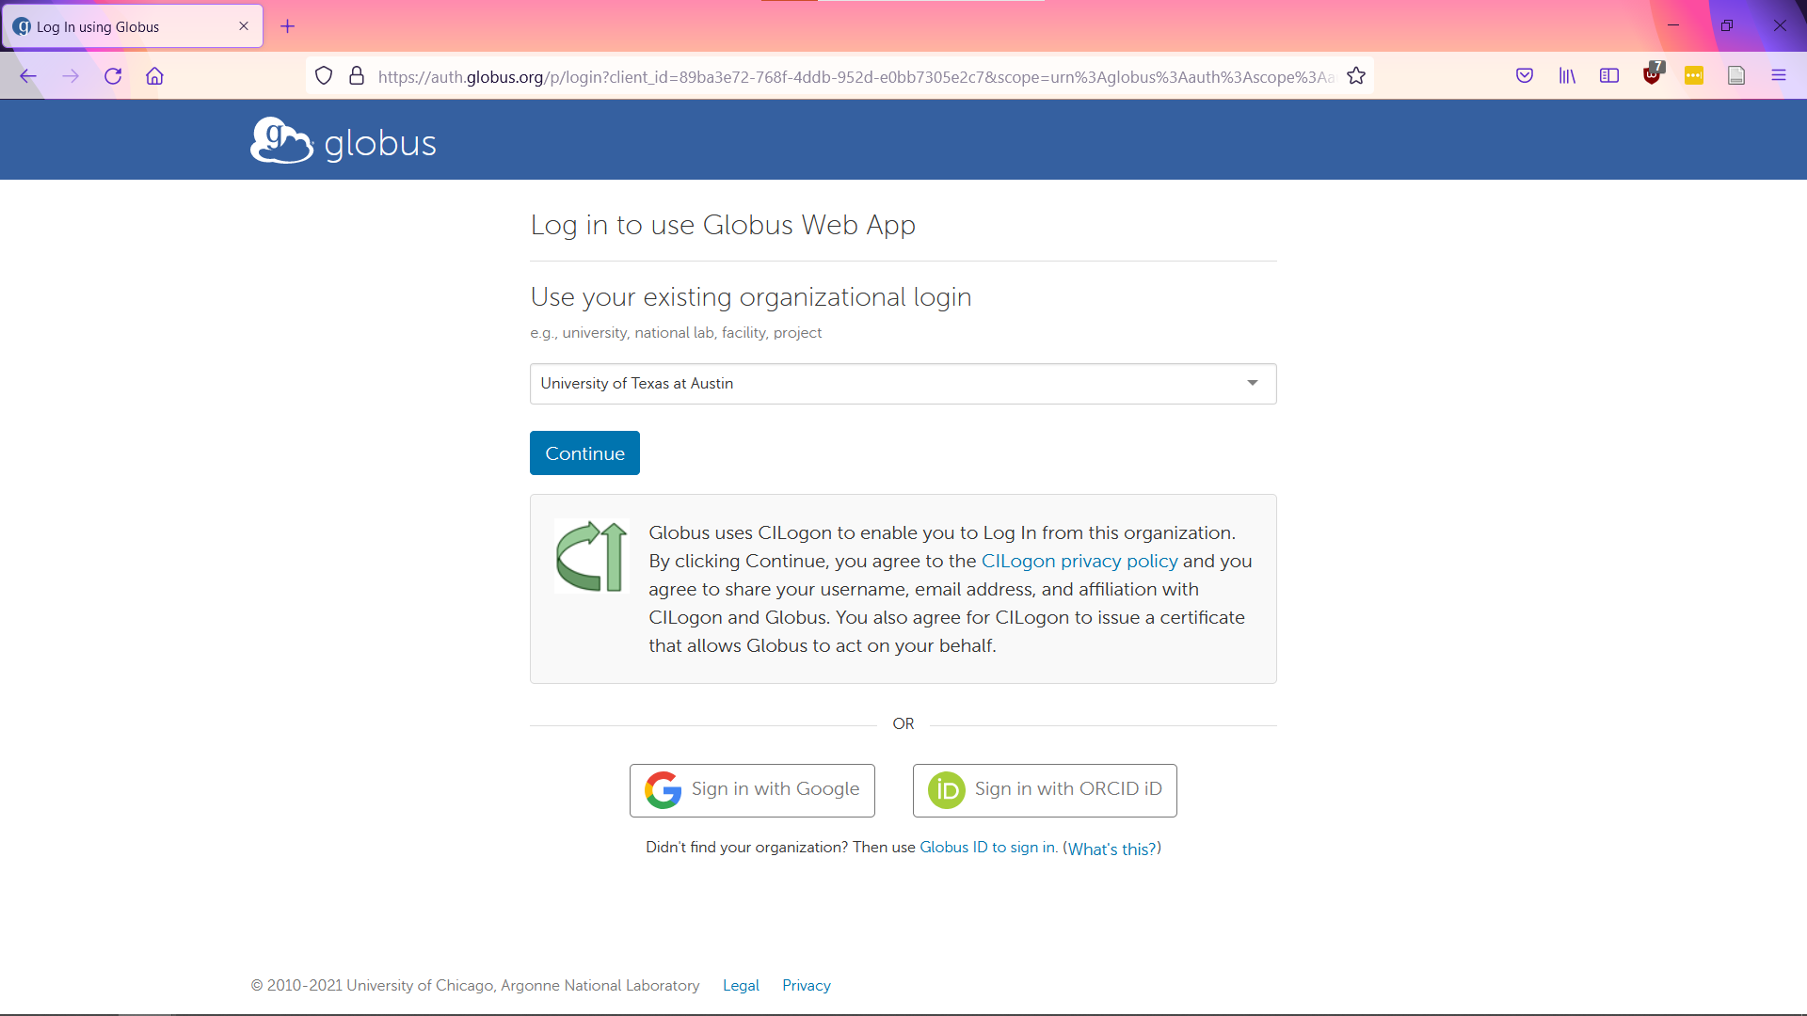Click the padlock site security icon
Viewport: 1807px width, 1016px height.
(x=357, y=75)
